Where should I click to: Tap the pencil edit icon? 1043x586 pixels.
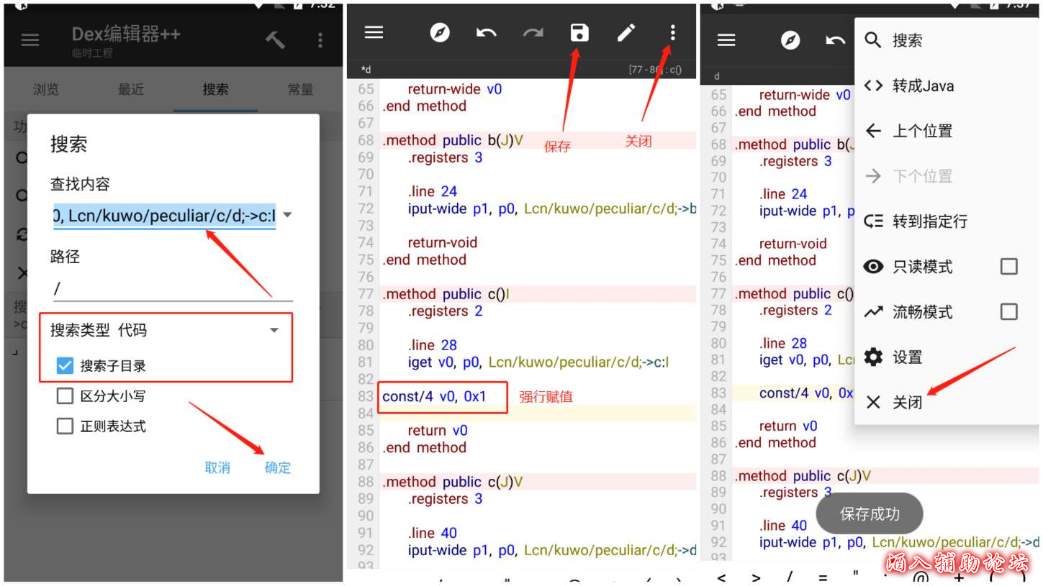click(626, 32)
